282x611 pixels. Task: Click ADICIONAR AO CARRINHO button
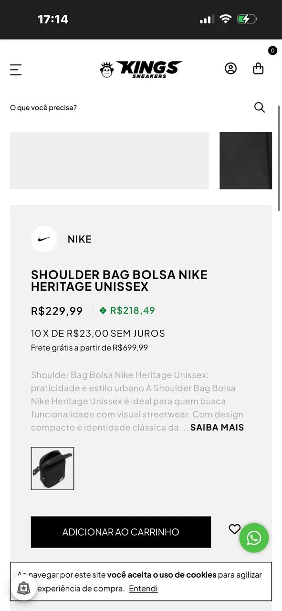click(121, 532)
